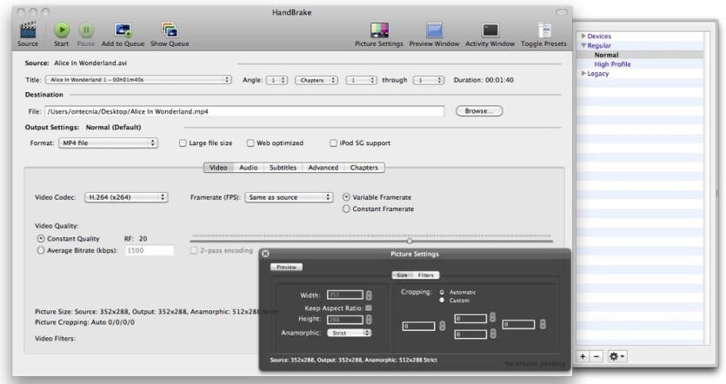Start encoding with the green Start icon
Viewport: 726px width, 384px height.
click(x=61, y=30)
